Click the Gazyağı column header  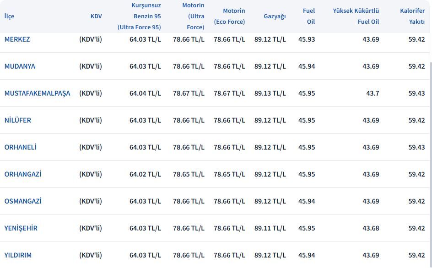[x=275, y=16]
